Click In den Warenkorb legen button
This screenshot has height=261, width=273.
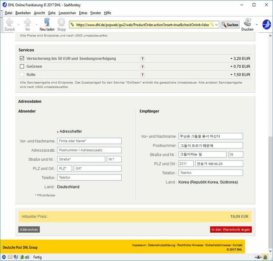click(231, 229)
